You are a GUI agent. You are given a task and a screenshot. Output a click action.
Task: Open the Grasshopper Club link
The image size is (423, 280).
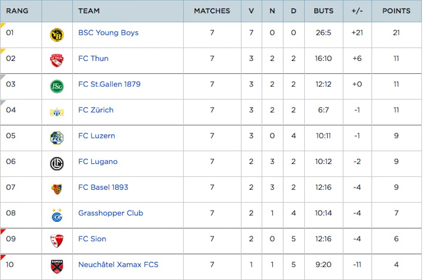click(111, 213)
